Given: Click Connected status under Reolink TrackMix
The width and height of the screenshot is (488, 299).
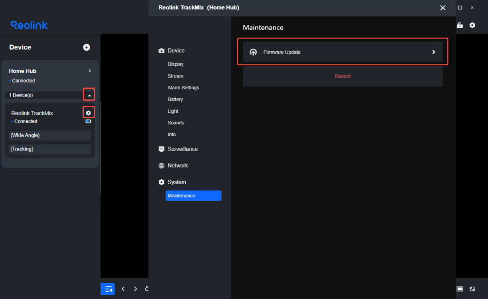Looking at the screenshot, I should point(26,121).
